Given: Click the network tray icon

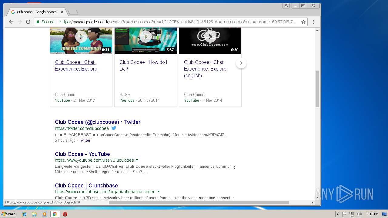Looking at the screenshot, I should (352, 214).
